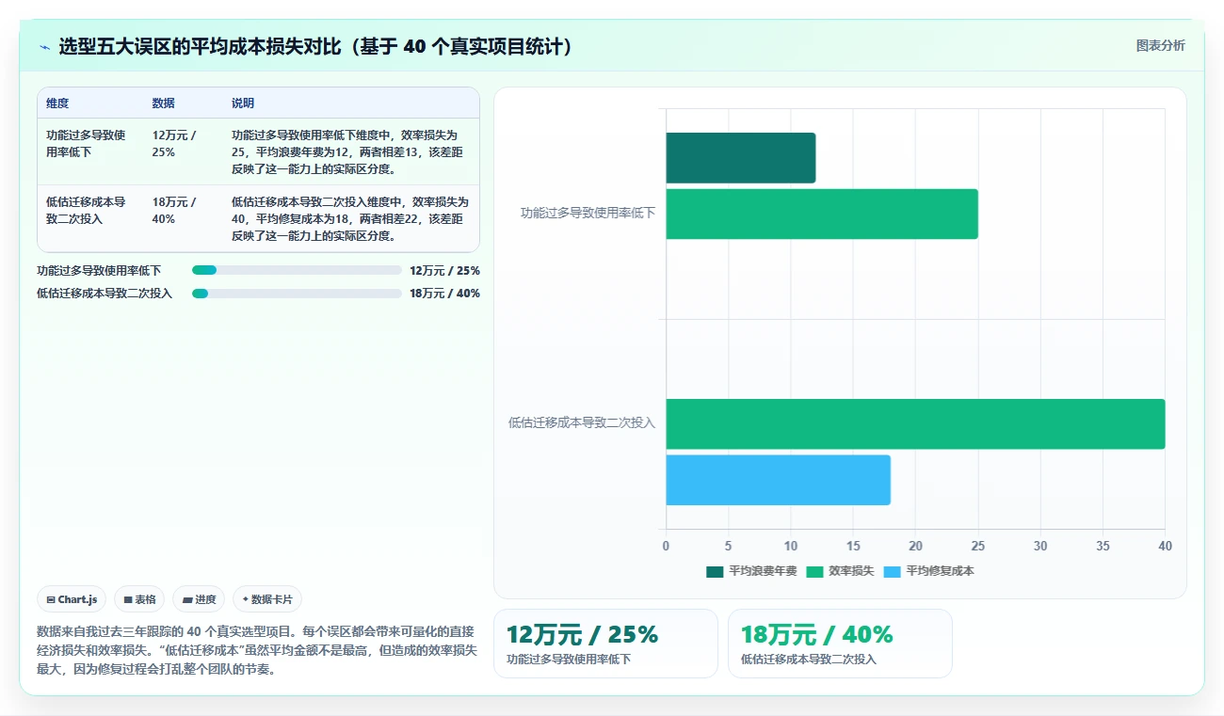This screenshot has width=1224, height=716.
Task: Toggle 平均修复成本 legend item
Action: pyautogui.click(x=928, y=571)
